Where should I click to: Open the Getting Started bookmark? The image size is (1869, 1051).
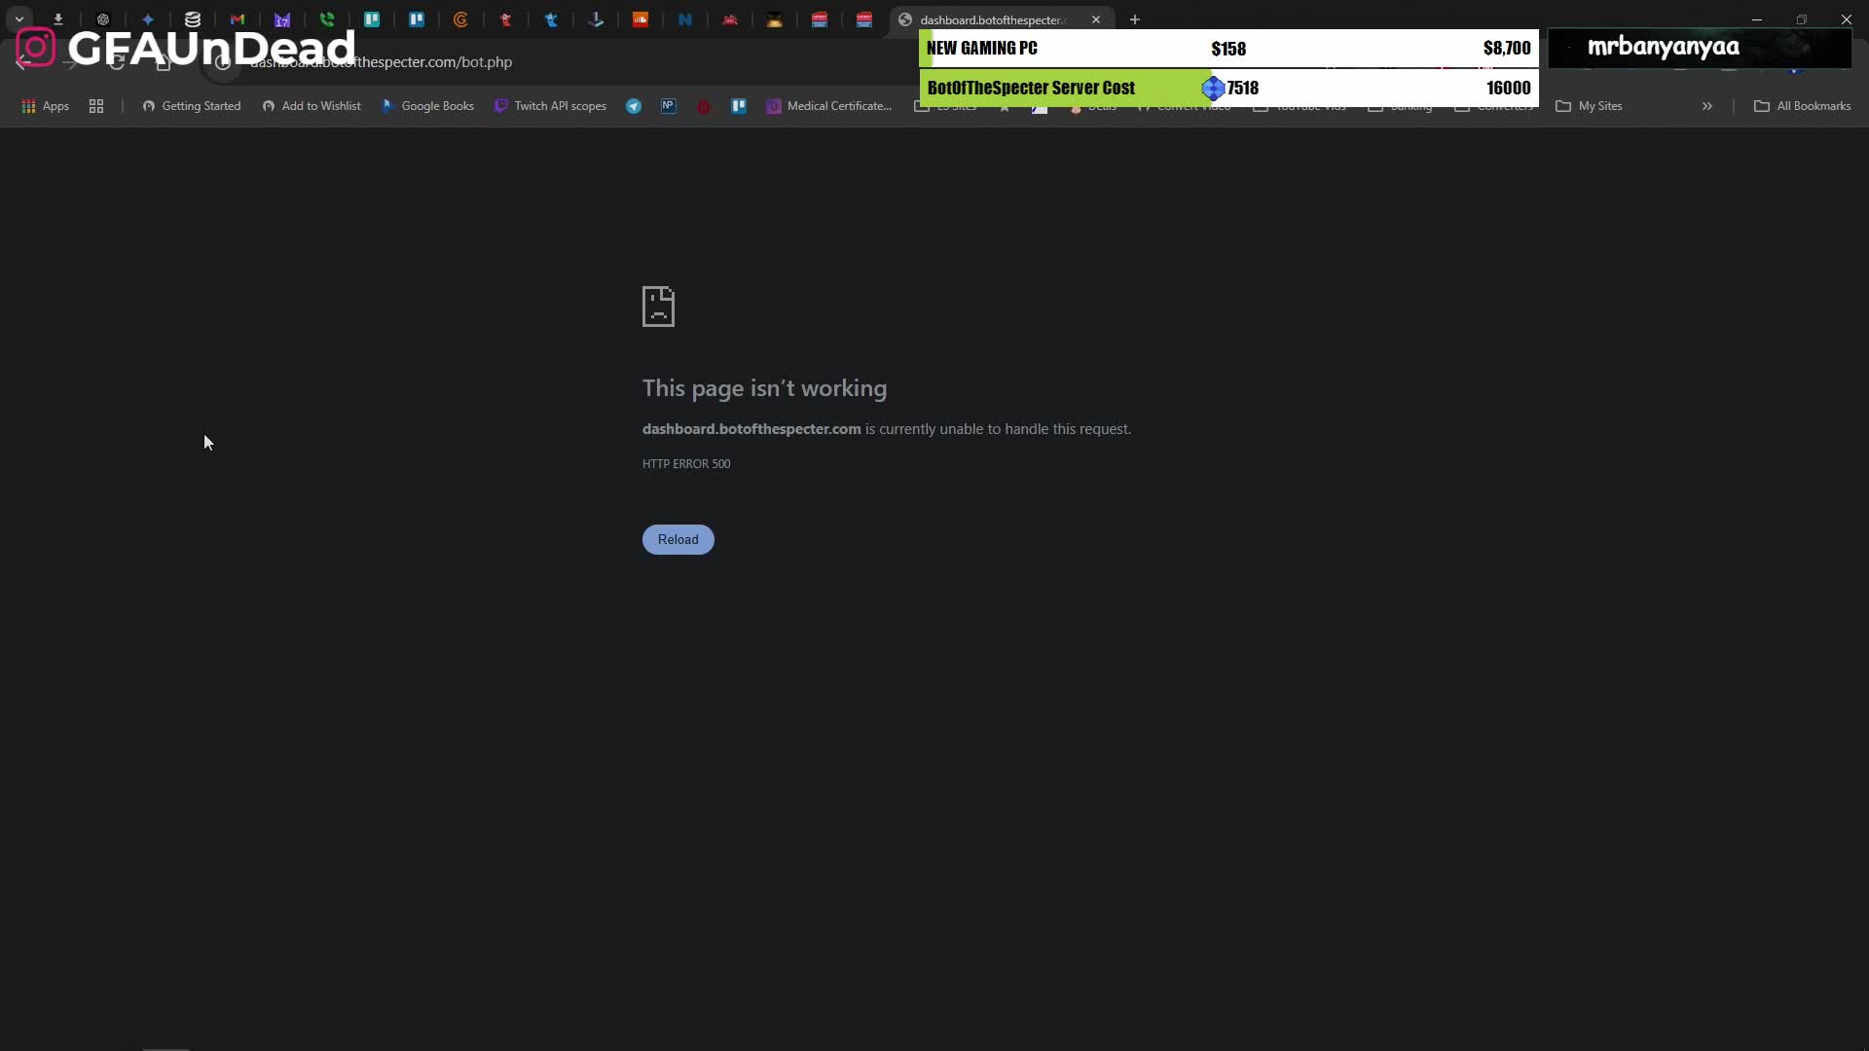pos(192,106)
